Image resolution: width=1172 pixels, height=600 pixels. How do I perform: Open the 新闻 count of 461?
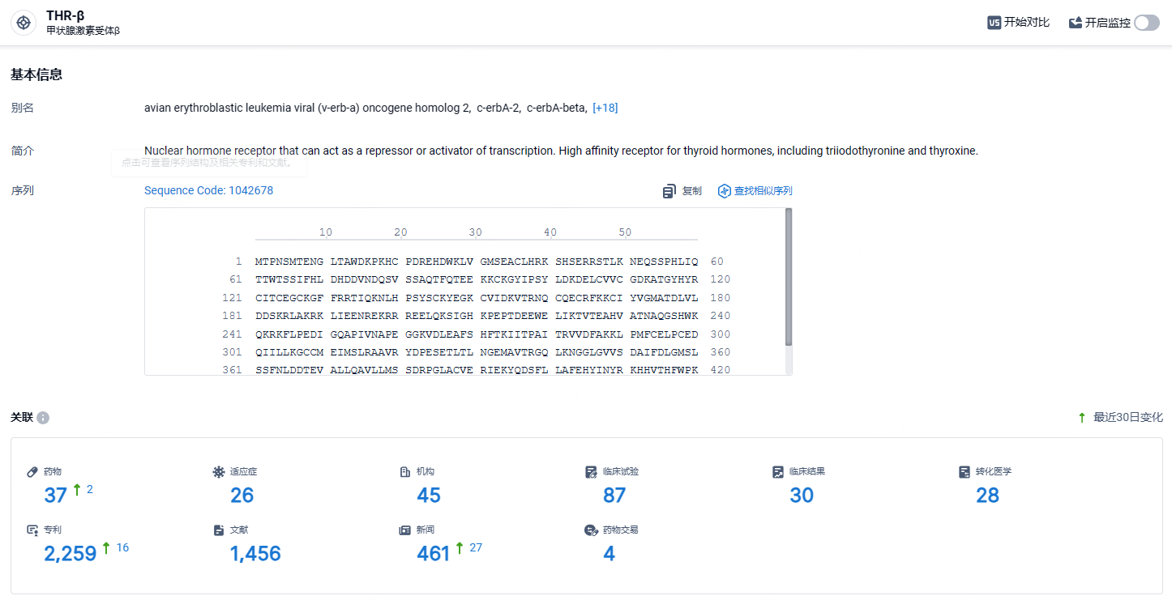pos(434,553)
